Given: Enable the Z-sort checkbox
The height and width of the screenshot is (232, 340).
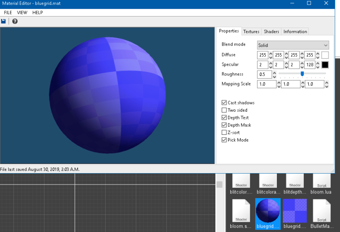Looking at the screenshot, I should pos(224,133).
